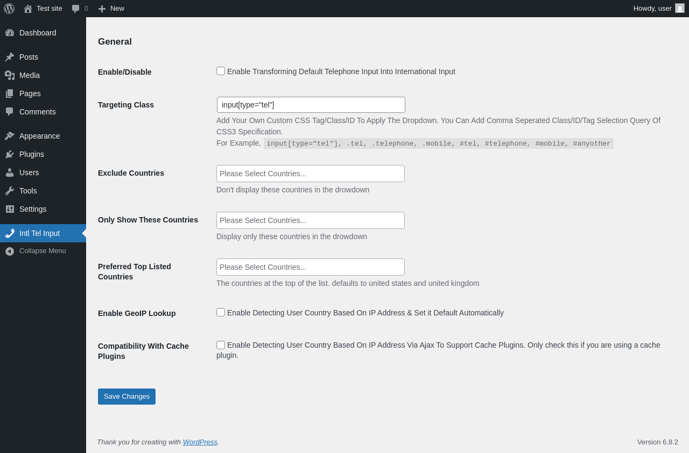Click the Version 6.8.2 text
The width and height of the screenshot is (689, 453).
coord(658,442)
